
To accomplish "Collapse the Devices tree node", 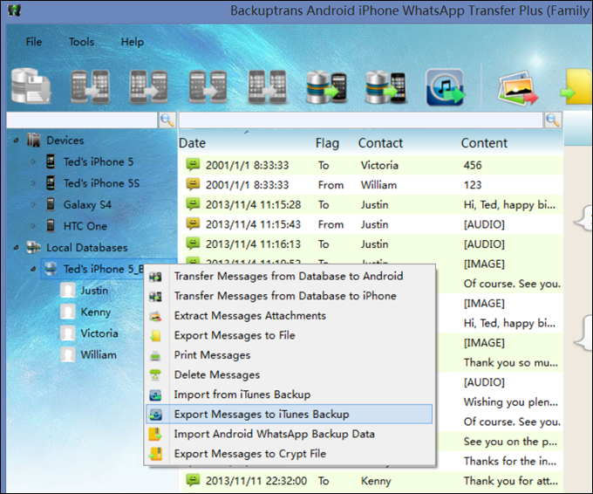I will 16,141.
